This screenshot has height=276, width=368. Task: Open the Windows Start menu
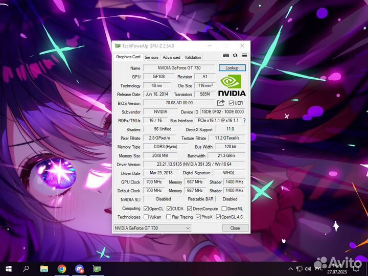click(9, 268)
